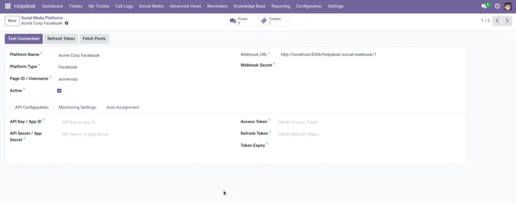Open the apps grid menu icon
This screenshot has height=203, width=516.
tap(8, 6)
